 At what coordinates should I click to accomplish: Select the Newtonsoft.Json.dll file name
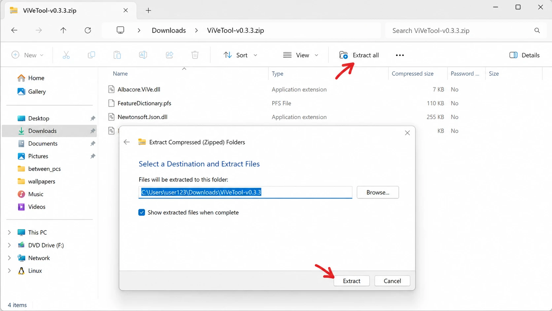[x=142, y=117]
